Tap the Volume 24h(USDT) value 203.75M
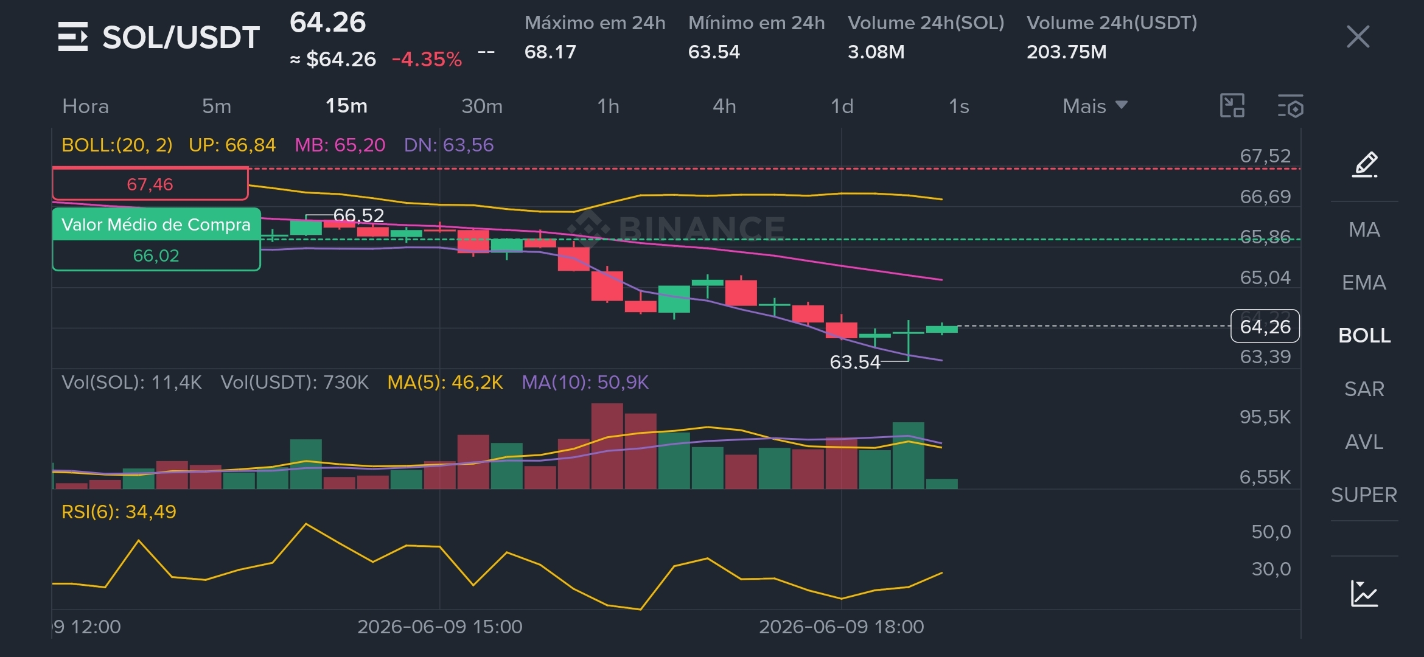The image size is (1424, 657). click(1067, 52)
